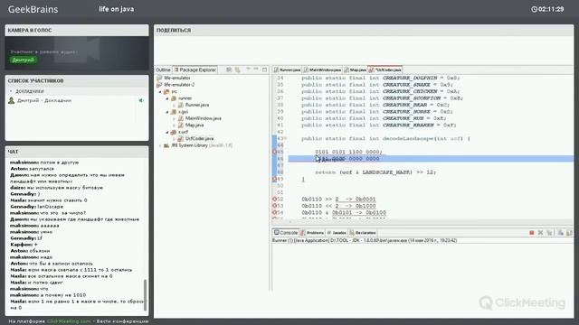The width and height of the screenshot is (579, 325).
Task: Open the MainWindow.java editor tab
Action: [x=322, y=70]
